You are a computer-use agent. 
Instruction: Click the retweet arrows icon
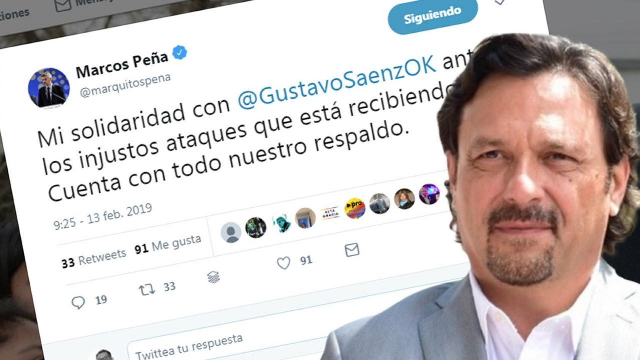click(147, 290)
